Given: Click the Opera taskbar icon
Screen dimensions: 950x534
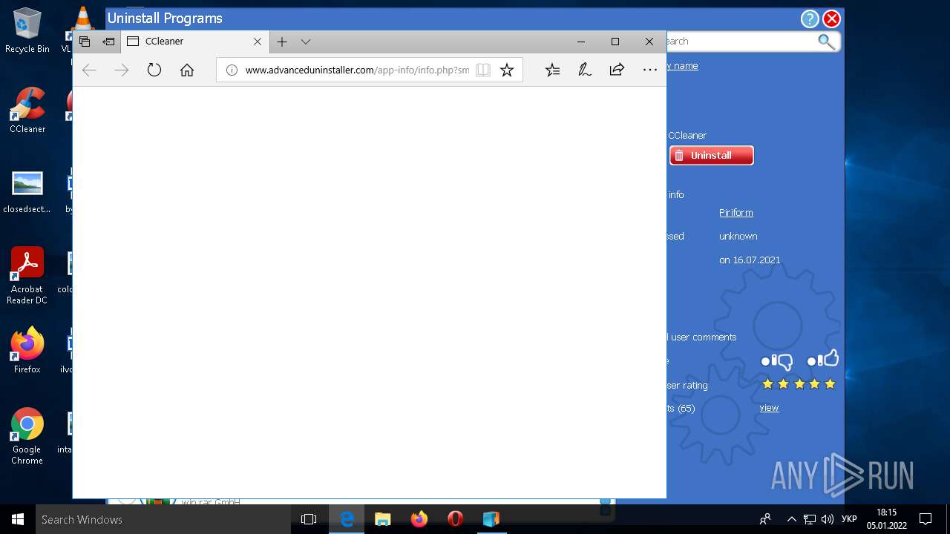Looking at the screenshot, I should click(x=455, y=519).
